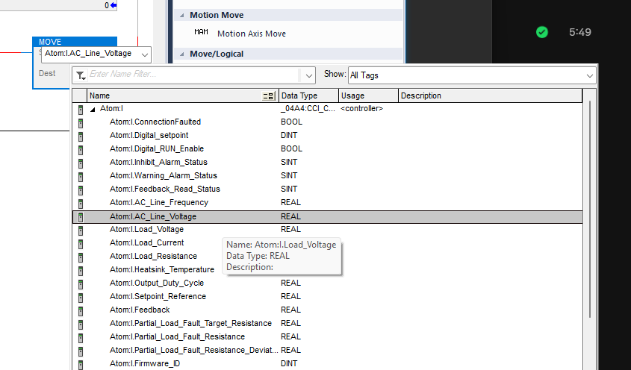Click the tag list vertical scrollbar
Screen dimensions: 631x370
[590, 224]
